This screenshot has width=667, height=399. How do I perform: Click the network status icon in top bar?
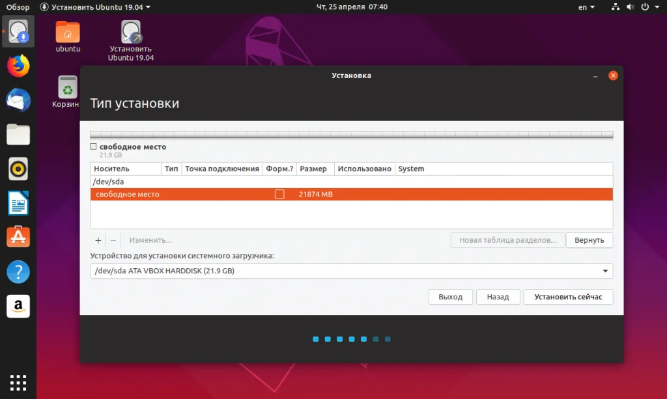tap(615, 7)
